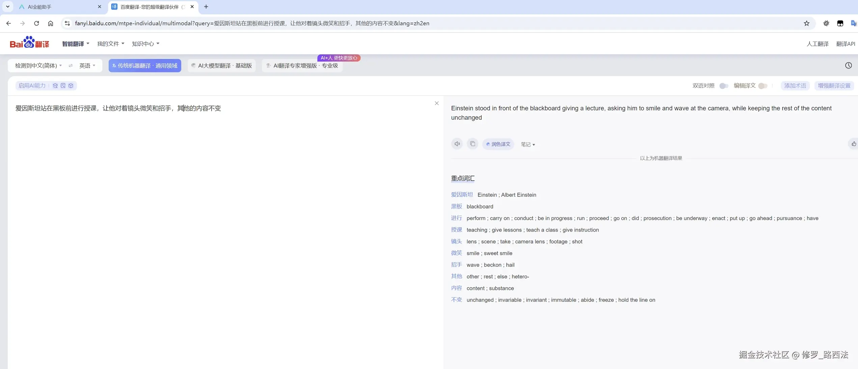
Task: Click the speaker icon to hear translation
Action: pos(457,143)
